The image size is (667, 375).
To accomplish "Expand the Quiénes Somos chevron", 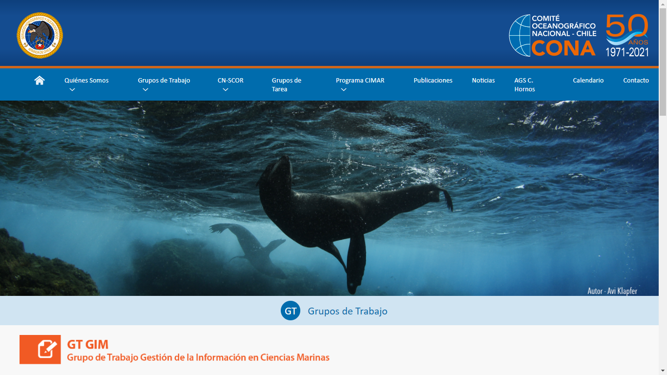I will [x=72, y=90].
